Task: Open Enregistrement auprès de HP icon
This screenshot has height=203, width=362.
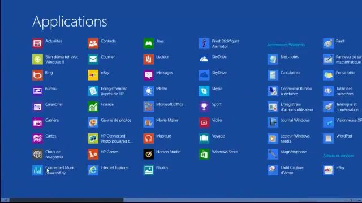Action: tap(93, 91)
